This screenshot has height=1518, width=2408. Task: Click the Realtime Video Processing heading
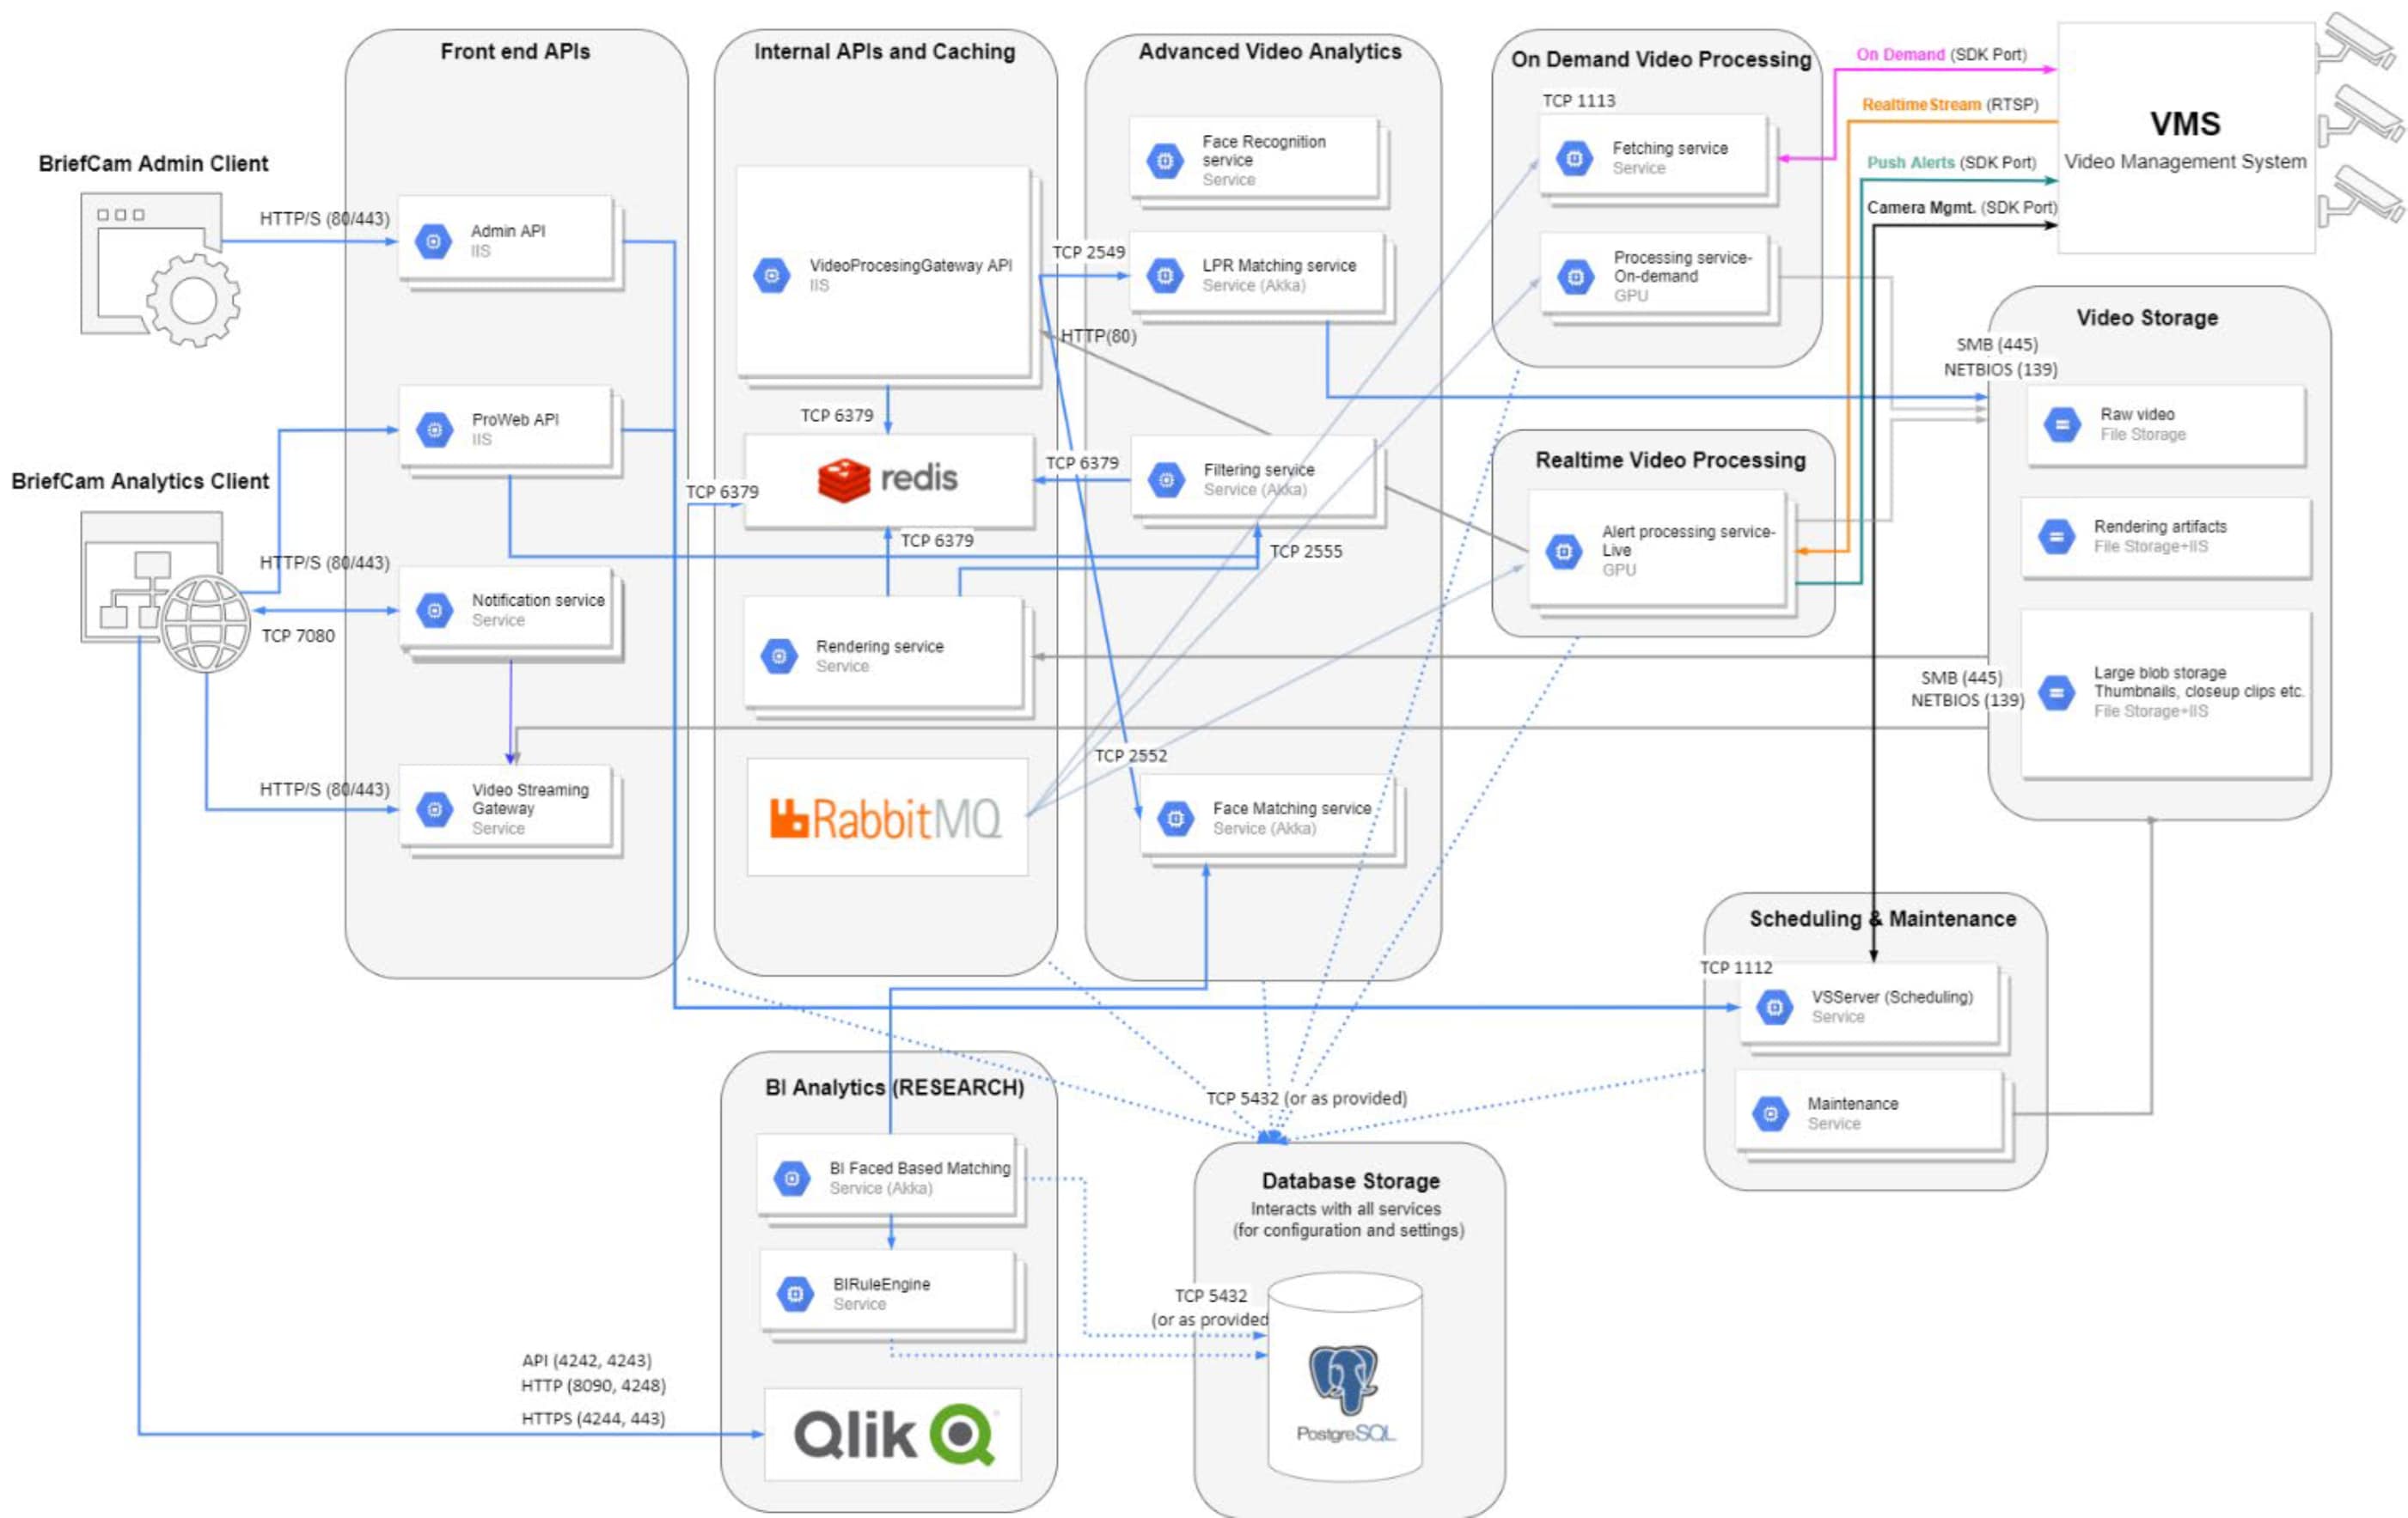click(x=1670, y=460)
